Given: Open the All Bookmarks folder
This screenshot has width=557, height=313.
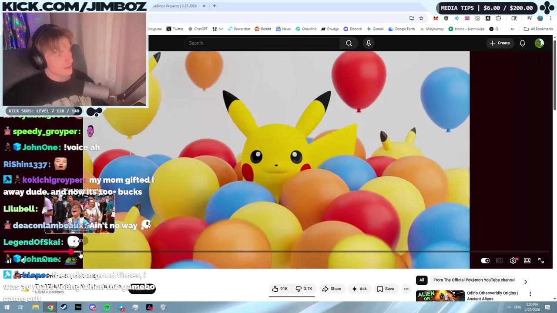Looking at the screenshot, I should (538, 29).
